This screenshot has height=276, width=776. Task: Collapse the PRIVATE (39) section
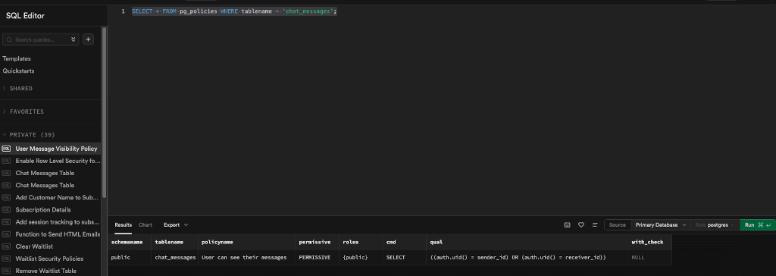[x=28, y=135]
